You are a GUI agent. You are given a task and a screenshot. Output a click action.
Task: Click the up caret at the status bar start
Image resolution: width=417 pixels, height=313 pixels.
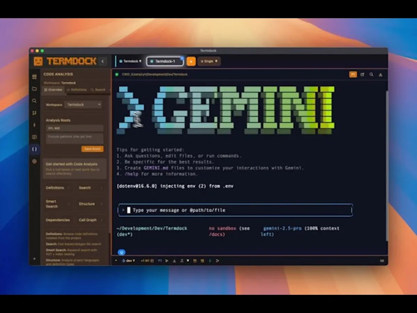click(116, 260)
